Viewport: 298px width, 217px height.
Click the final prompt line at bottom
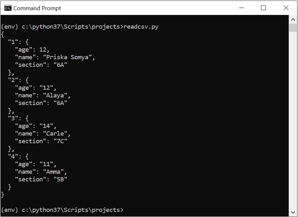(x=62, y=210)
